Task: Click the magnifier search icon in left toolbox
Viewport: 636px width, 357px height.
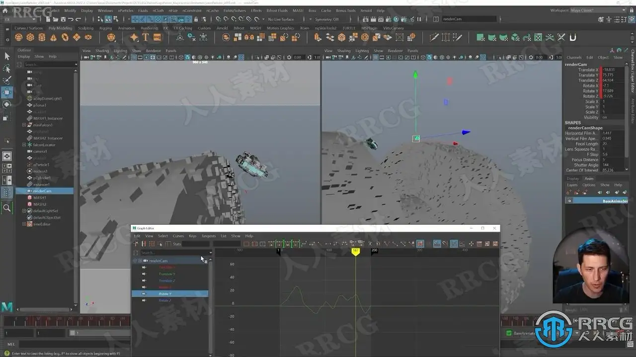Action: pyautogui.click(x=7, y=208)
